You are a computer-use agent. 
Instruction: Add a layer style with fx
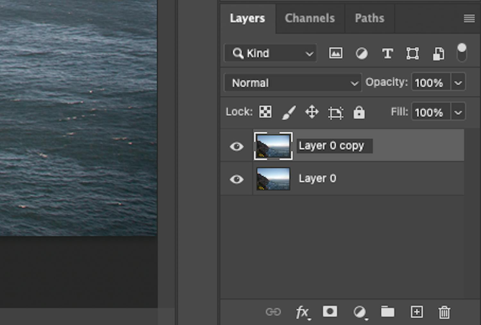pos(302,312)
